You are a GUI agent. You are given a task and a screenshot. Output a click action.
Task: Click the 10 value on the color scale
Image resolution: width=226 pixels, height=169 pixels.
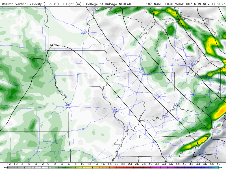click(82, 164)
